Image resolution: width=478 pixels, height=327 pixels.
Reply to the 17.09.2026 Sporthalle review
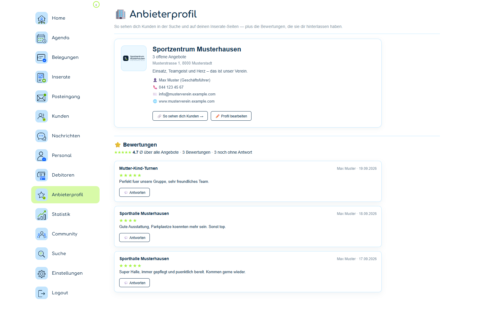pyautogui.click(x=134, y=283)
